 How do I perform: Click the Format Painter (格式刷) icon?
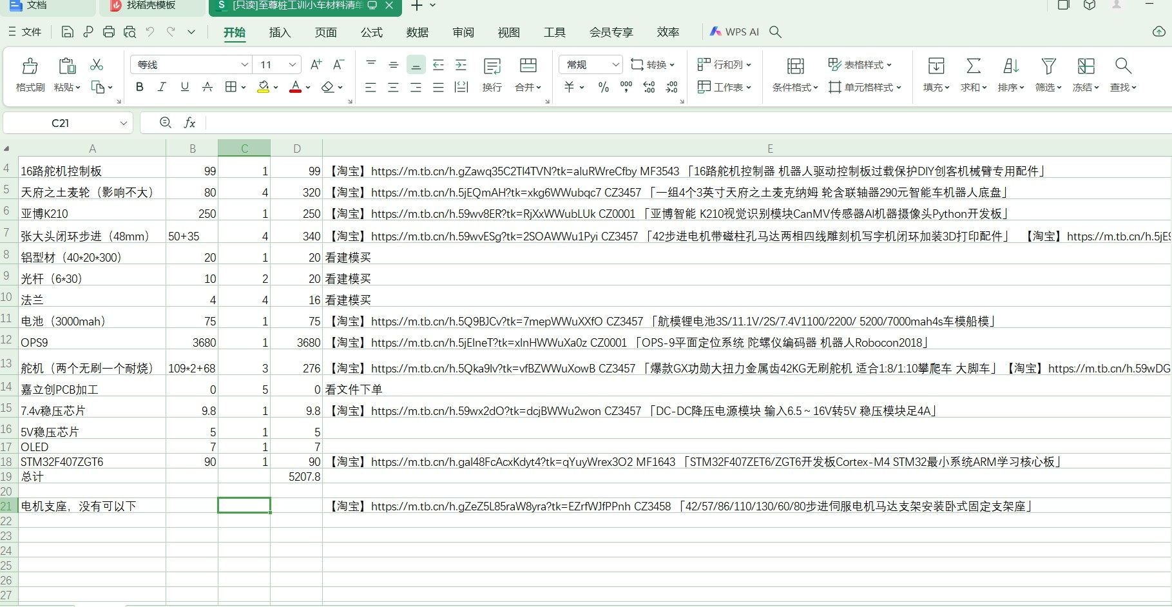coord(30,66)
